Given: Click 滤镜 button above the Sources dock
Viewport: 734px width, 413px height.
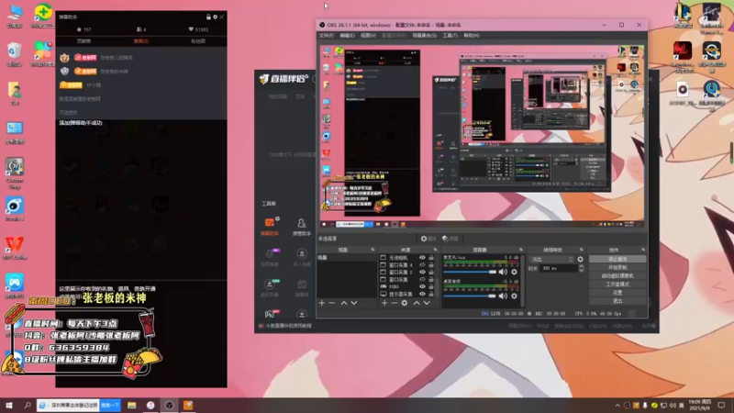Looking at the screenshot, I should [450, 239].
